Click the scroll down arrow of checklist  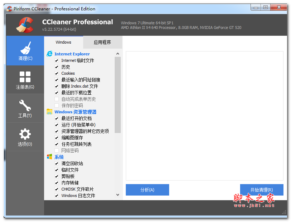[118, 195]
